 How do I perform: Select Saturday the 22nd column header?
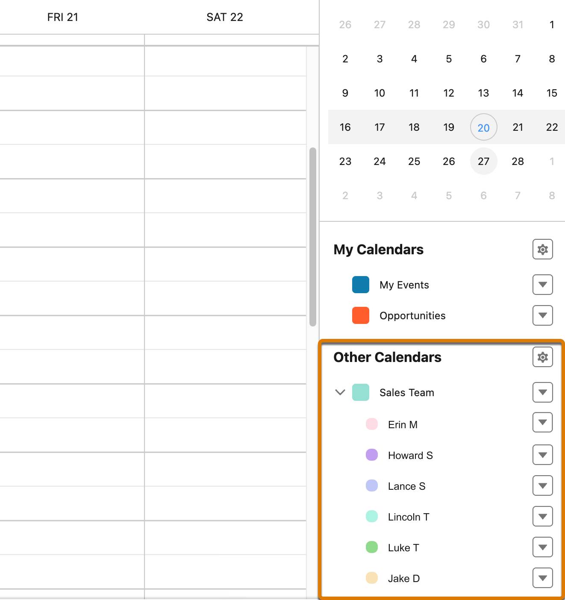(224, 17)
